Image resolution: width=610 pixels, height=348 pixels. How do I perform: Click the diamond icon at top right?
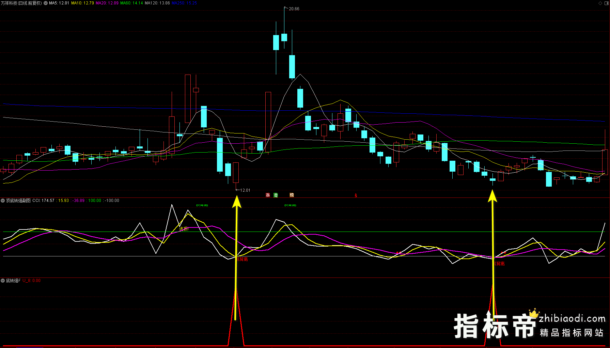[x=600, y=3]
